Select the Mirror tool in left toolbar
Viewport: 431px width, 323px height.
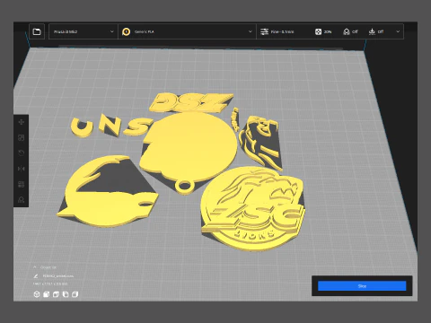22,169
